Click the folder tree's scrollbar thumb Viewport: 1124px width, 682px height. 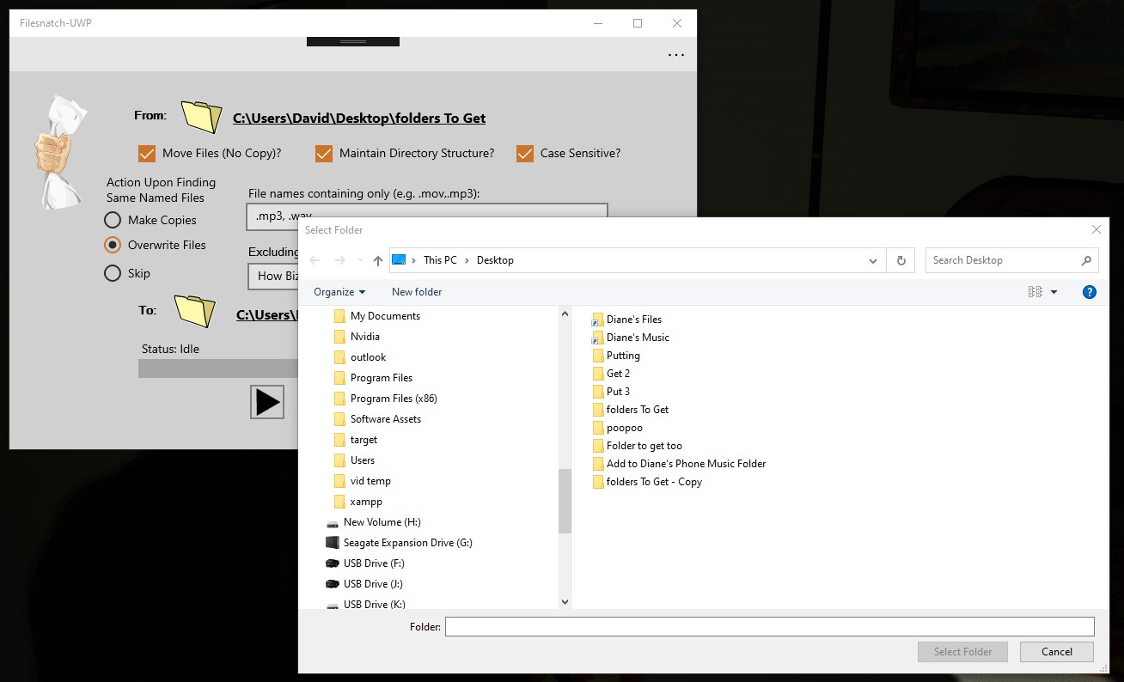565,501
